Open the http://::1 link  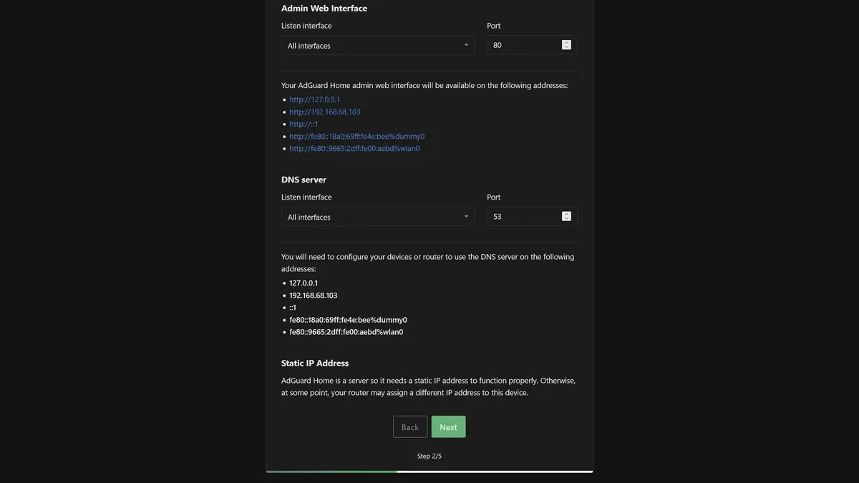click(304, 124)
